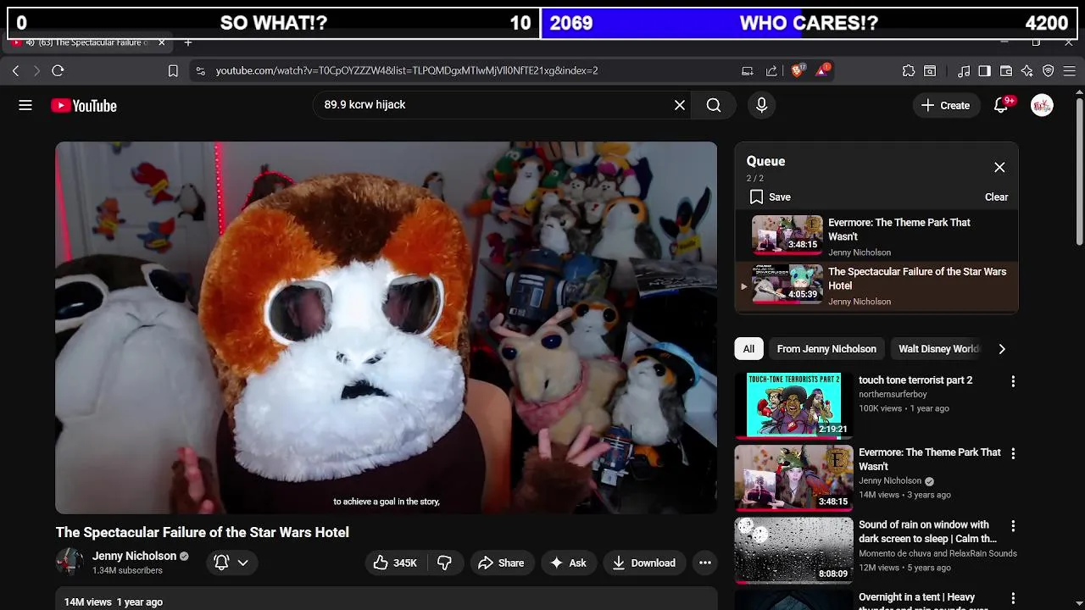Viewport: 1085px width, 610px height.
Task: Open Leo AI sparkle icon
Action: click(x=1027, y=71)
